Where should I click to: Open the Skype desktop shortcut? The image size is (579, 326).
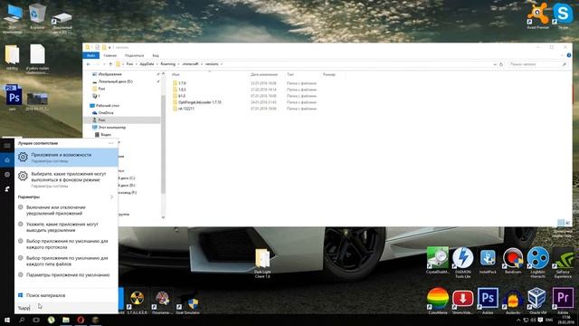click(x=563, y=15)
